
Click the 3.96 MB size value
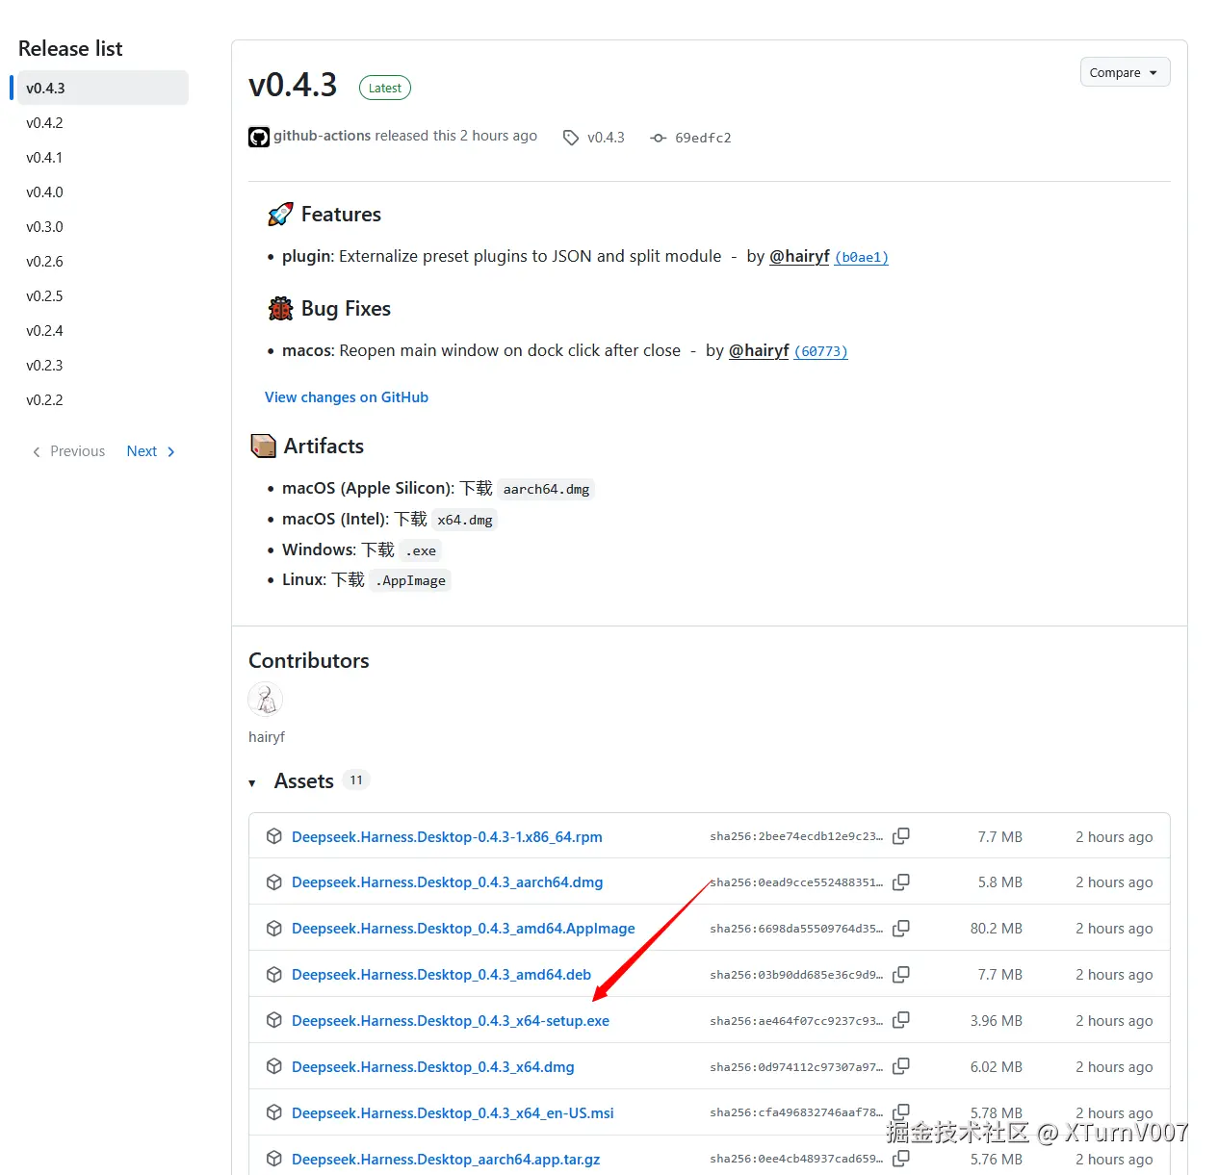(997, 1021)
